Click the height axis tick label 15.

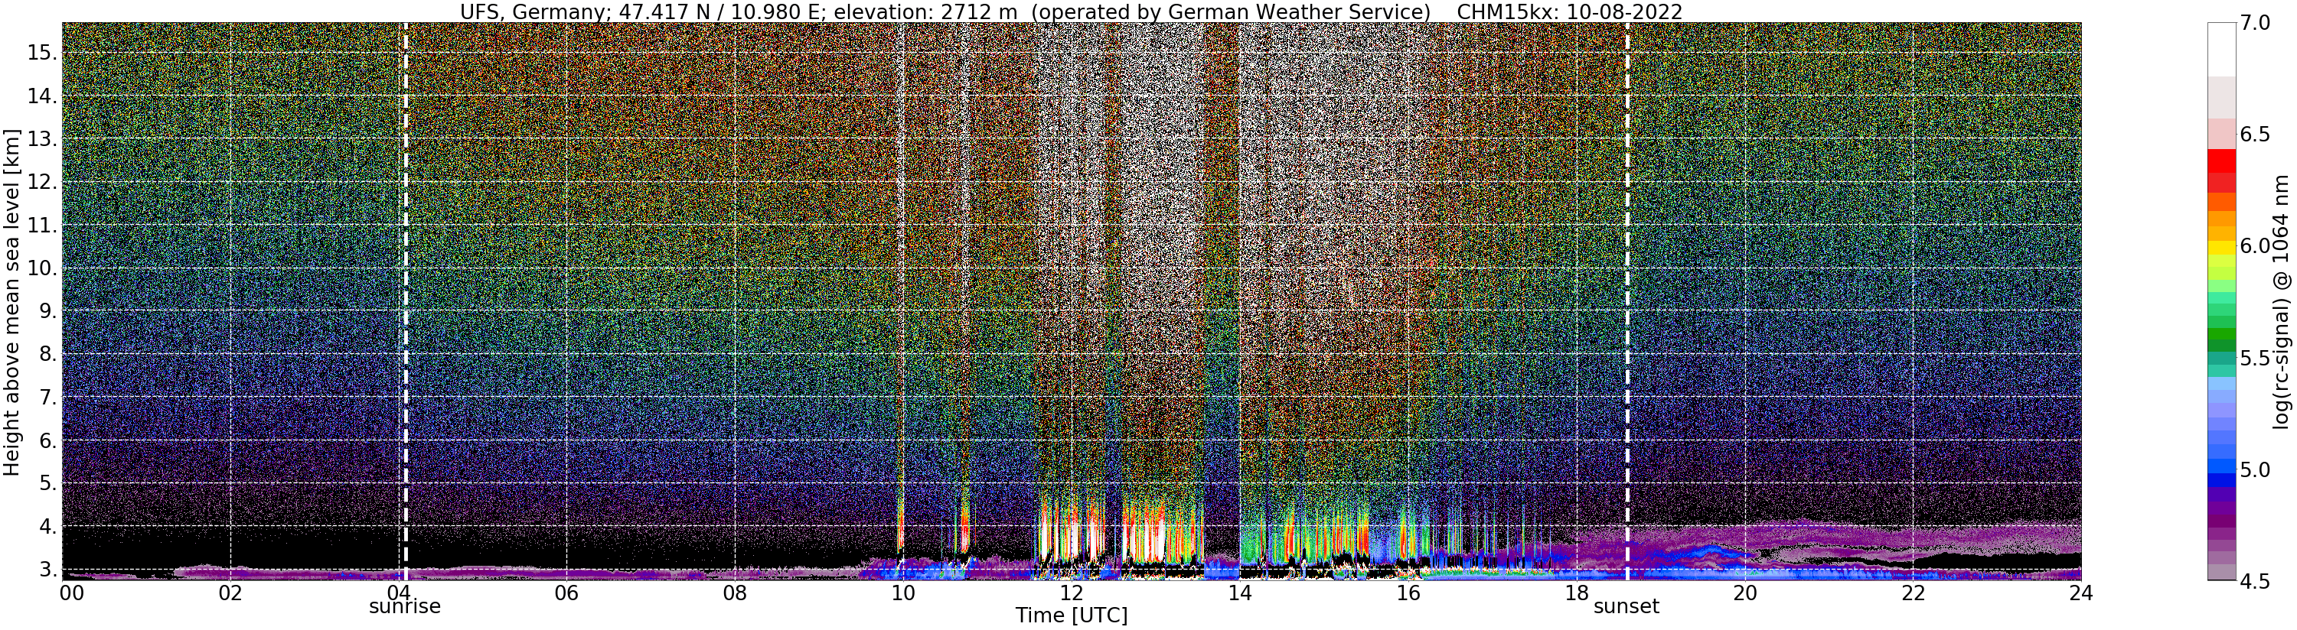point(42,53)
